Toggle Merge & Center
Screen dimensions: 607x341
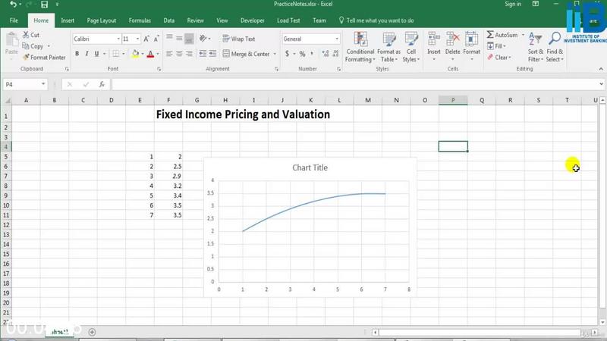tap(246, 54)
